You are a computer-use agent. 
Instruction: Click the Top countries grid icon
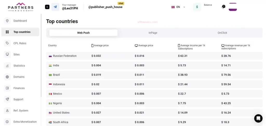tap(7, 32)
